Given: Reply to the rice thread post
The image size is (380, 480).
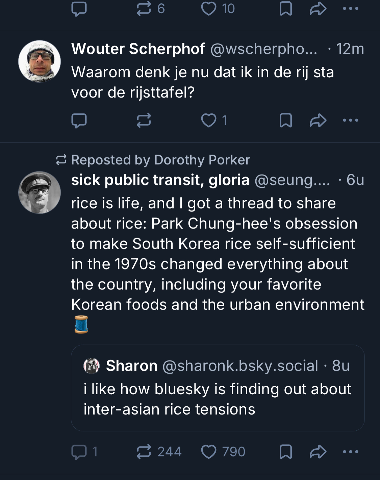Looking at the screenshot, I should [79, 452].
